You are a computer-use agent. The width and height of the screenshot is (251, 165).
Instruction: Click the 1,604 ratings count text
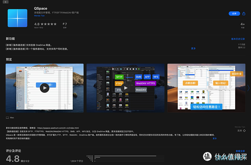77,161
